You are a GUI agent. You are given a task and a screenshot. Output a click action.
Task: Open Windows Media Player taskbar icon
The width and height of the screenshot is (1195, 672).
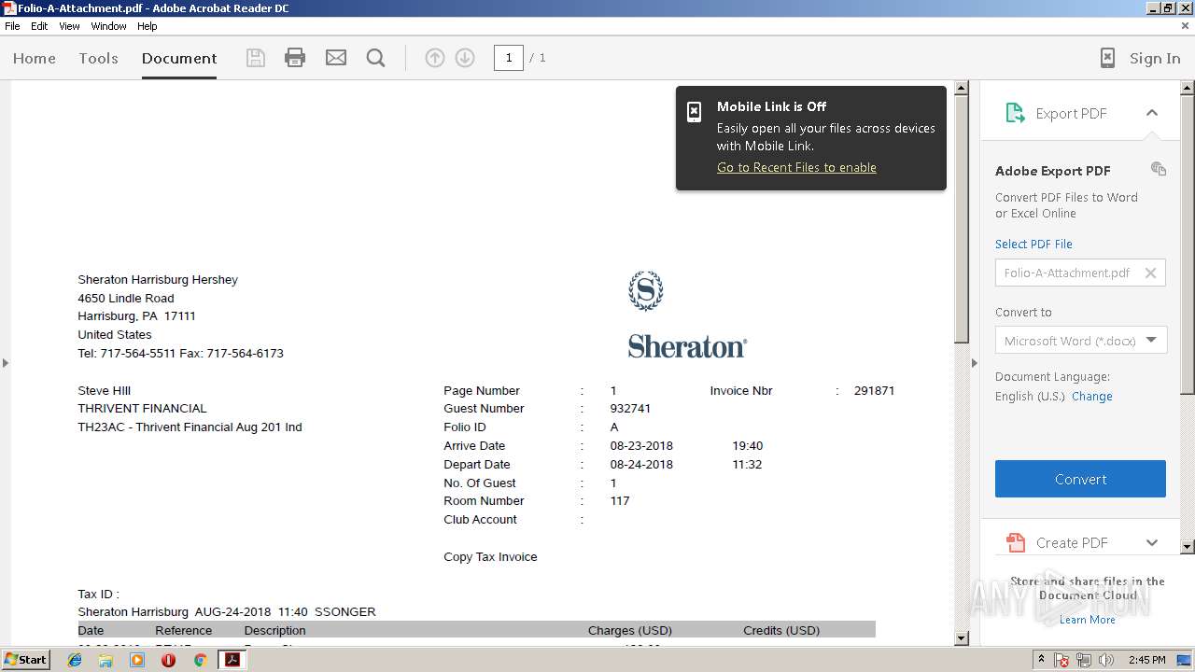coord(137,660)
